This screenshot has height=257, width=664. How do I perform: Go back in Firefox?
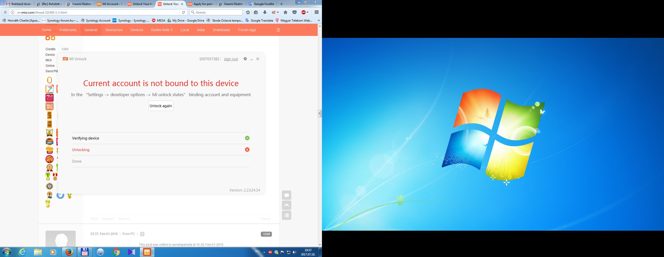tap(5, 12)
